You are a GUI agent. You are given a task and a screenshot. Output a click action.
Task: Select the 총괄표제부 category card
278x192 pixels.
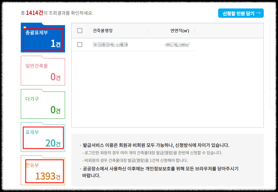pyautogui.click(x=43, y=38)
